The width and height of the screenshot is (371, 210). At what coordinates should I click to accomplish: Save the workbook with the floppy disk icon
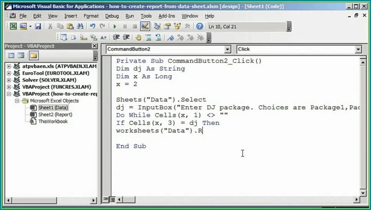38,26
